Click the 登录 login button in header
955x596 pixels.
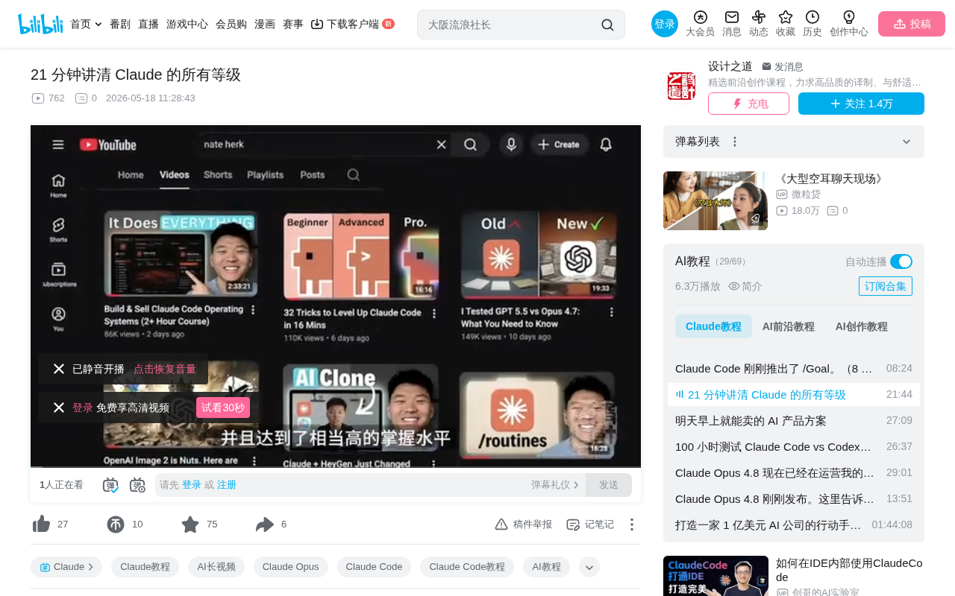665,24
